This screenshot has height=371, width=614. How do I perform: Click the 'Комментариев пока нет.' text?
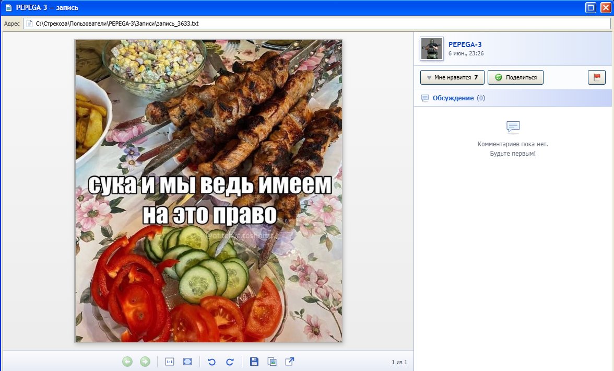(x=513, y=144)
